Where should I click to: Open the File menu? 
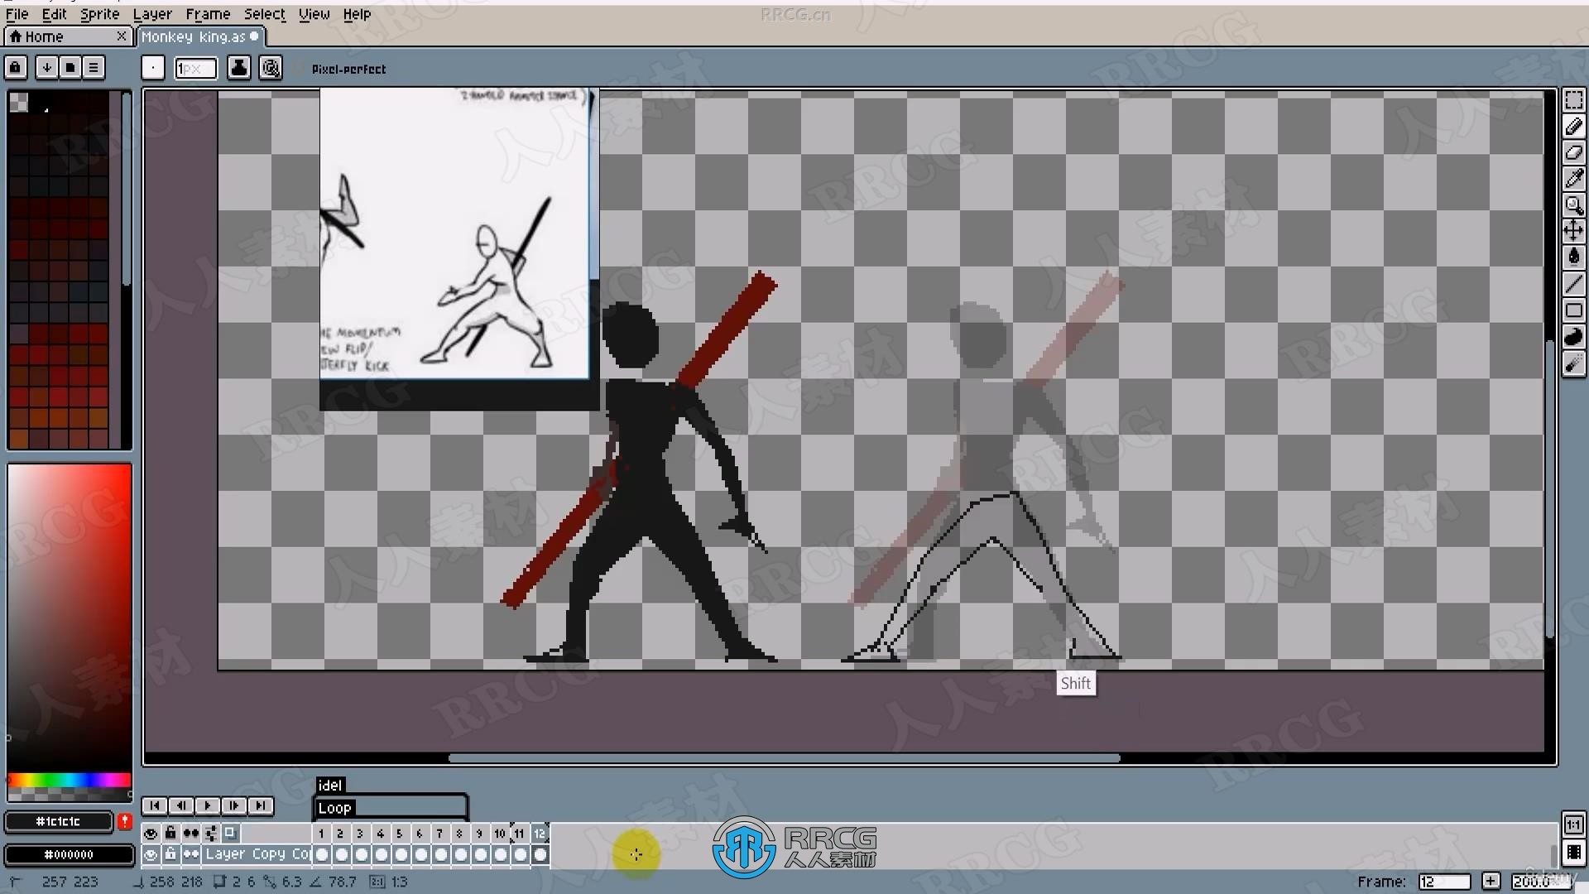(x=17, y=14)
